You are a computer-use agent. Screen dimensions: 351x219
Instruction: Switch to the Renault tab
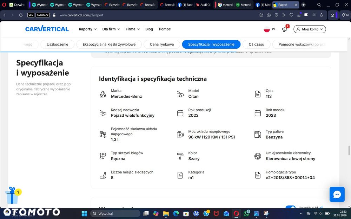(167, 5)
